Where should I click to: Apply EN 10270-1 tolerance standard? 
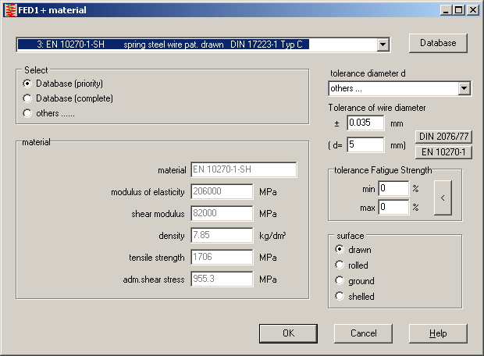[x=443, y=151]
